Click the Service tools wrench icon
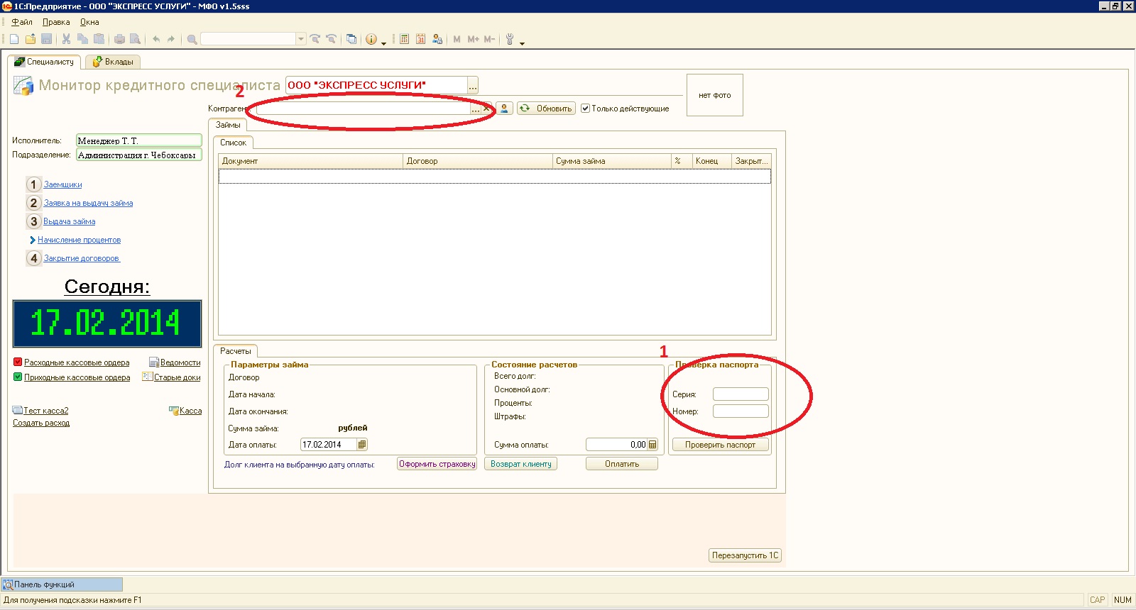 tap(510, 39)
